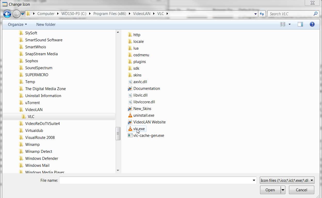Click New folder in the toolbar
The image size is (322, 198).
(x=46, y=24)
